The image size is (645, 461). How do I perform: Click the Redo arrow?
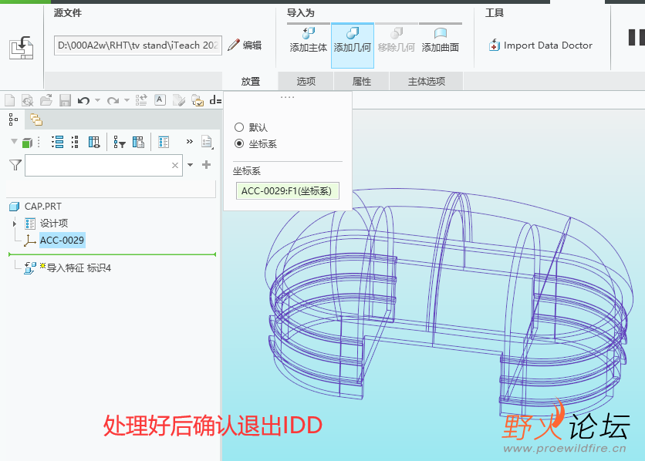click(113, 100)
